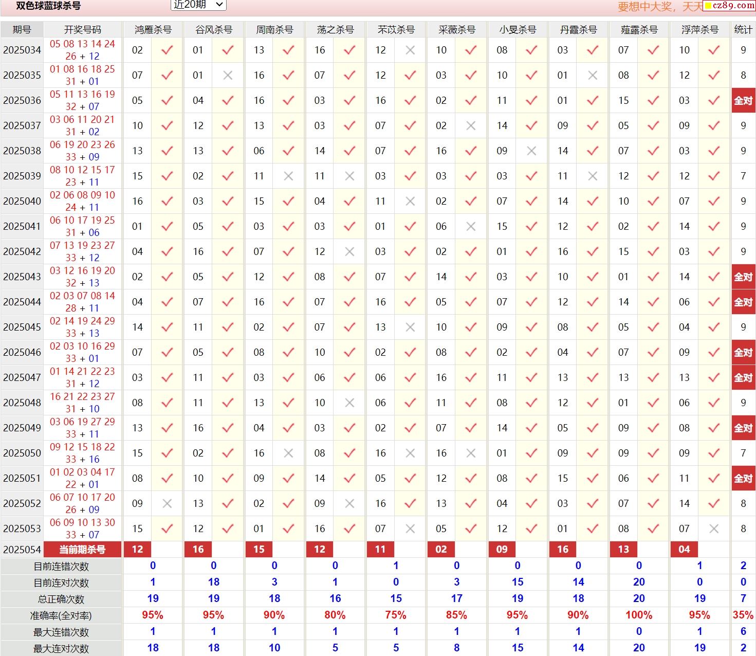Click the gray X in 荡之杀号 for 2025042
Image resolution: width=756 pixels, height=656 pixels.
pos(349,251)
